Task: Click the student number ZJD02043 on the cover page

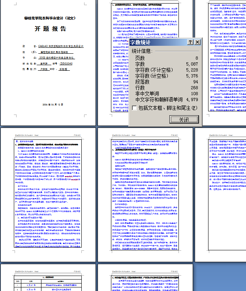Action: (x=66, y=64)
